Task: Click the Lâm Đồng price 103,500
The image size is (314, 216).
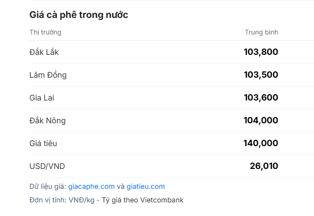Action: click(261, 75)
